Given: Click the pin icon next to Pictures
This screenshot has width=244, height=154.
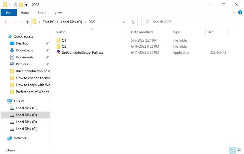Looking at the screenshot, I should click(47, 64).
